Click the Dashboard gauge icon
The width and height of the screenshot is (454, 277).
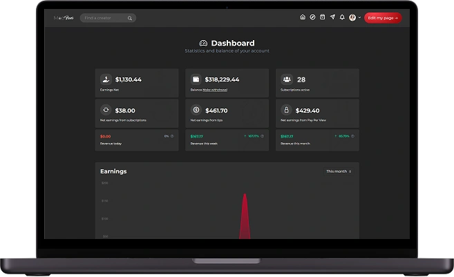203,43
